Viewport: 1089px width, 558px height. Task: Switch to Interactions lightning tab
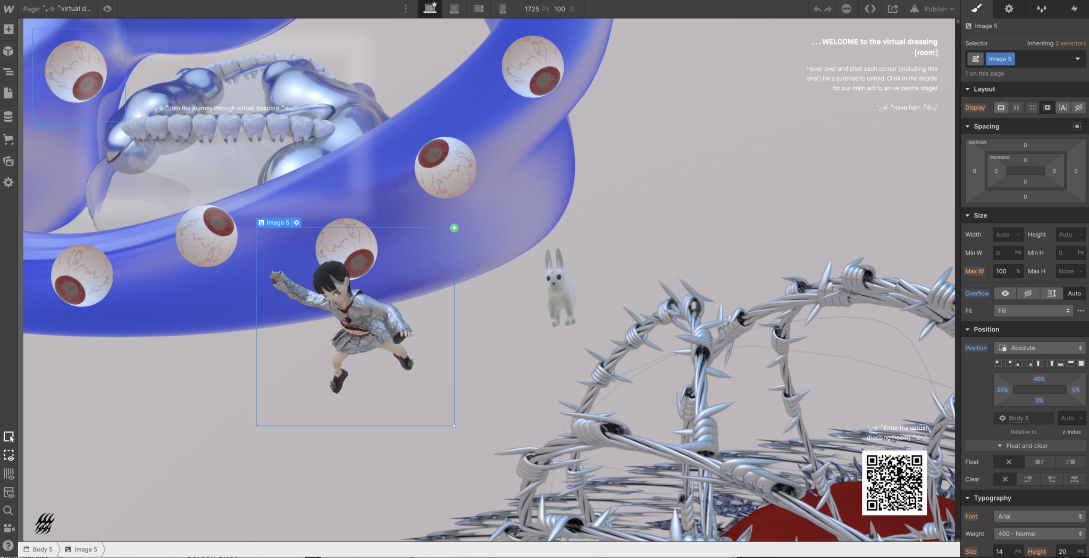(x=1074, y=9)
